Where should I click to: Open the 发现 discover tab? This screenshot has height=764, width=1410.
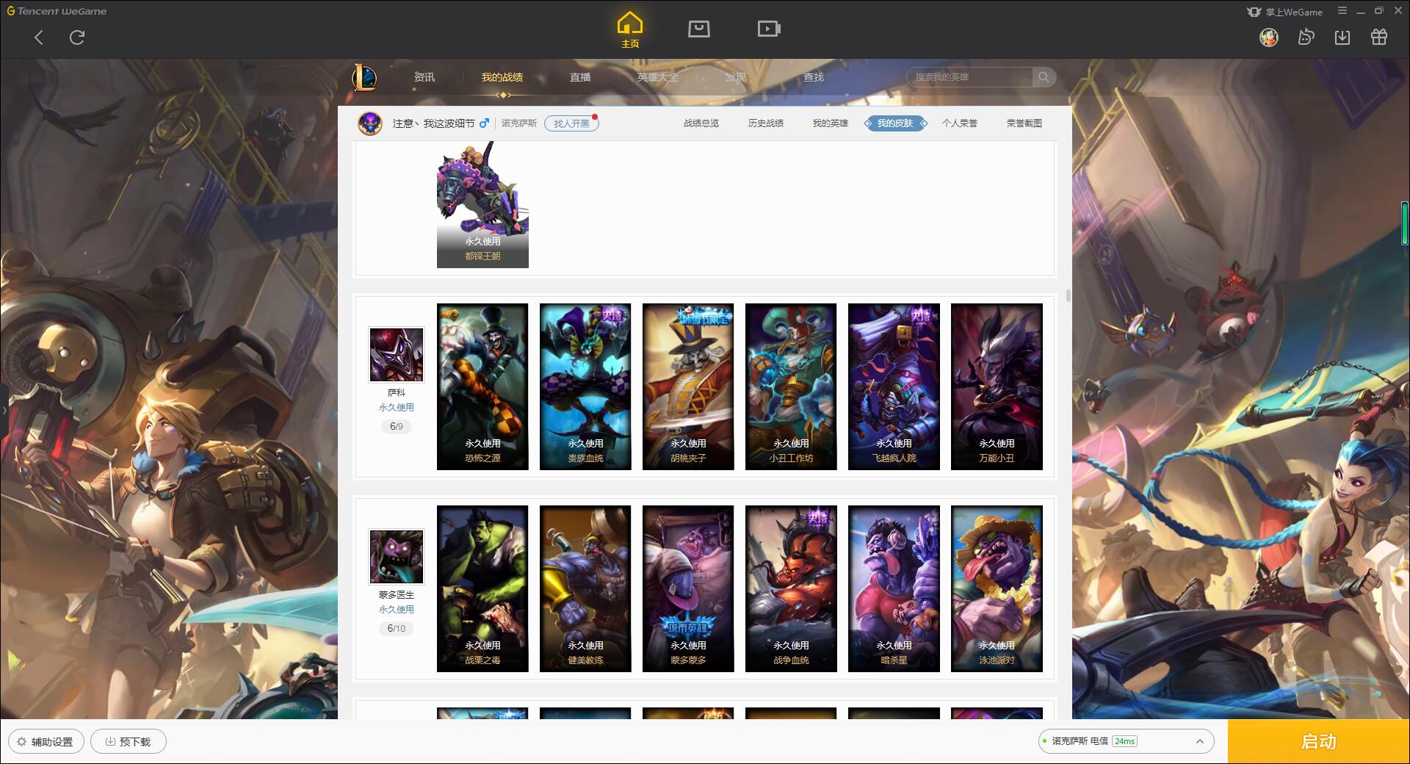coord(736,77)
